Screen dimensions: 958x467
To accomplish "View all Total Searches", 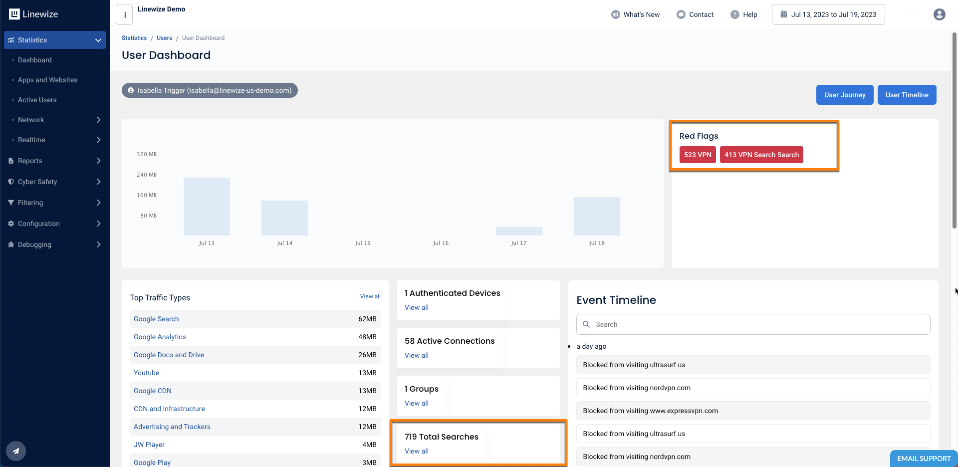I will tap(417, 451).
